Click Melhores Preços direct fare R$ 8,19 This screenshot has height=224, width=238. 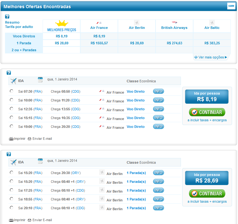[x=62, y=36]
